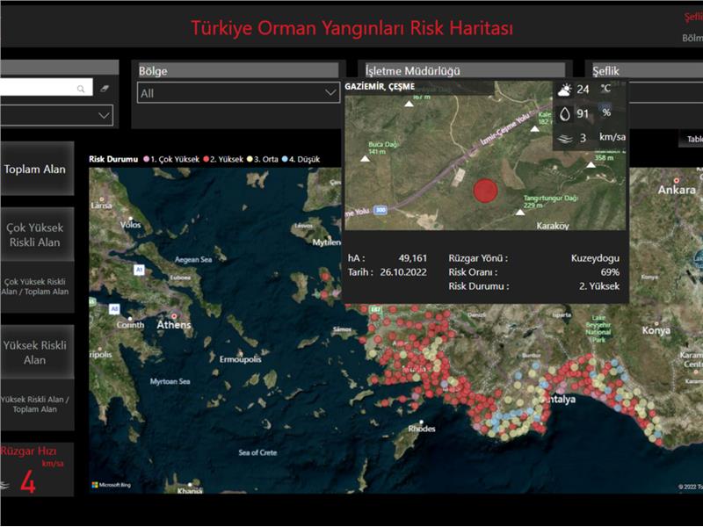This screenshot has width=703, height=527.
Task: Switch to the Table view tab
Action: (692, 140)
